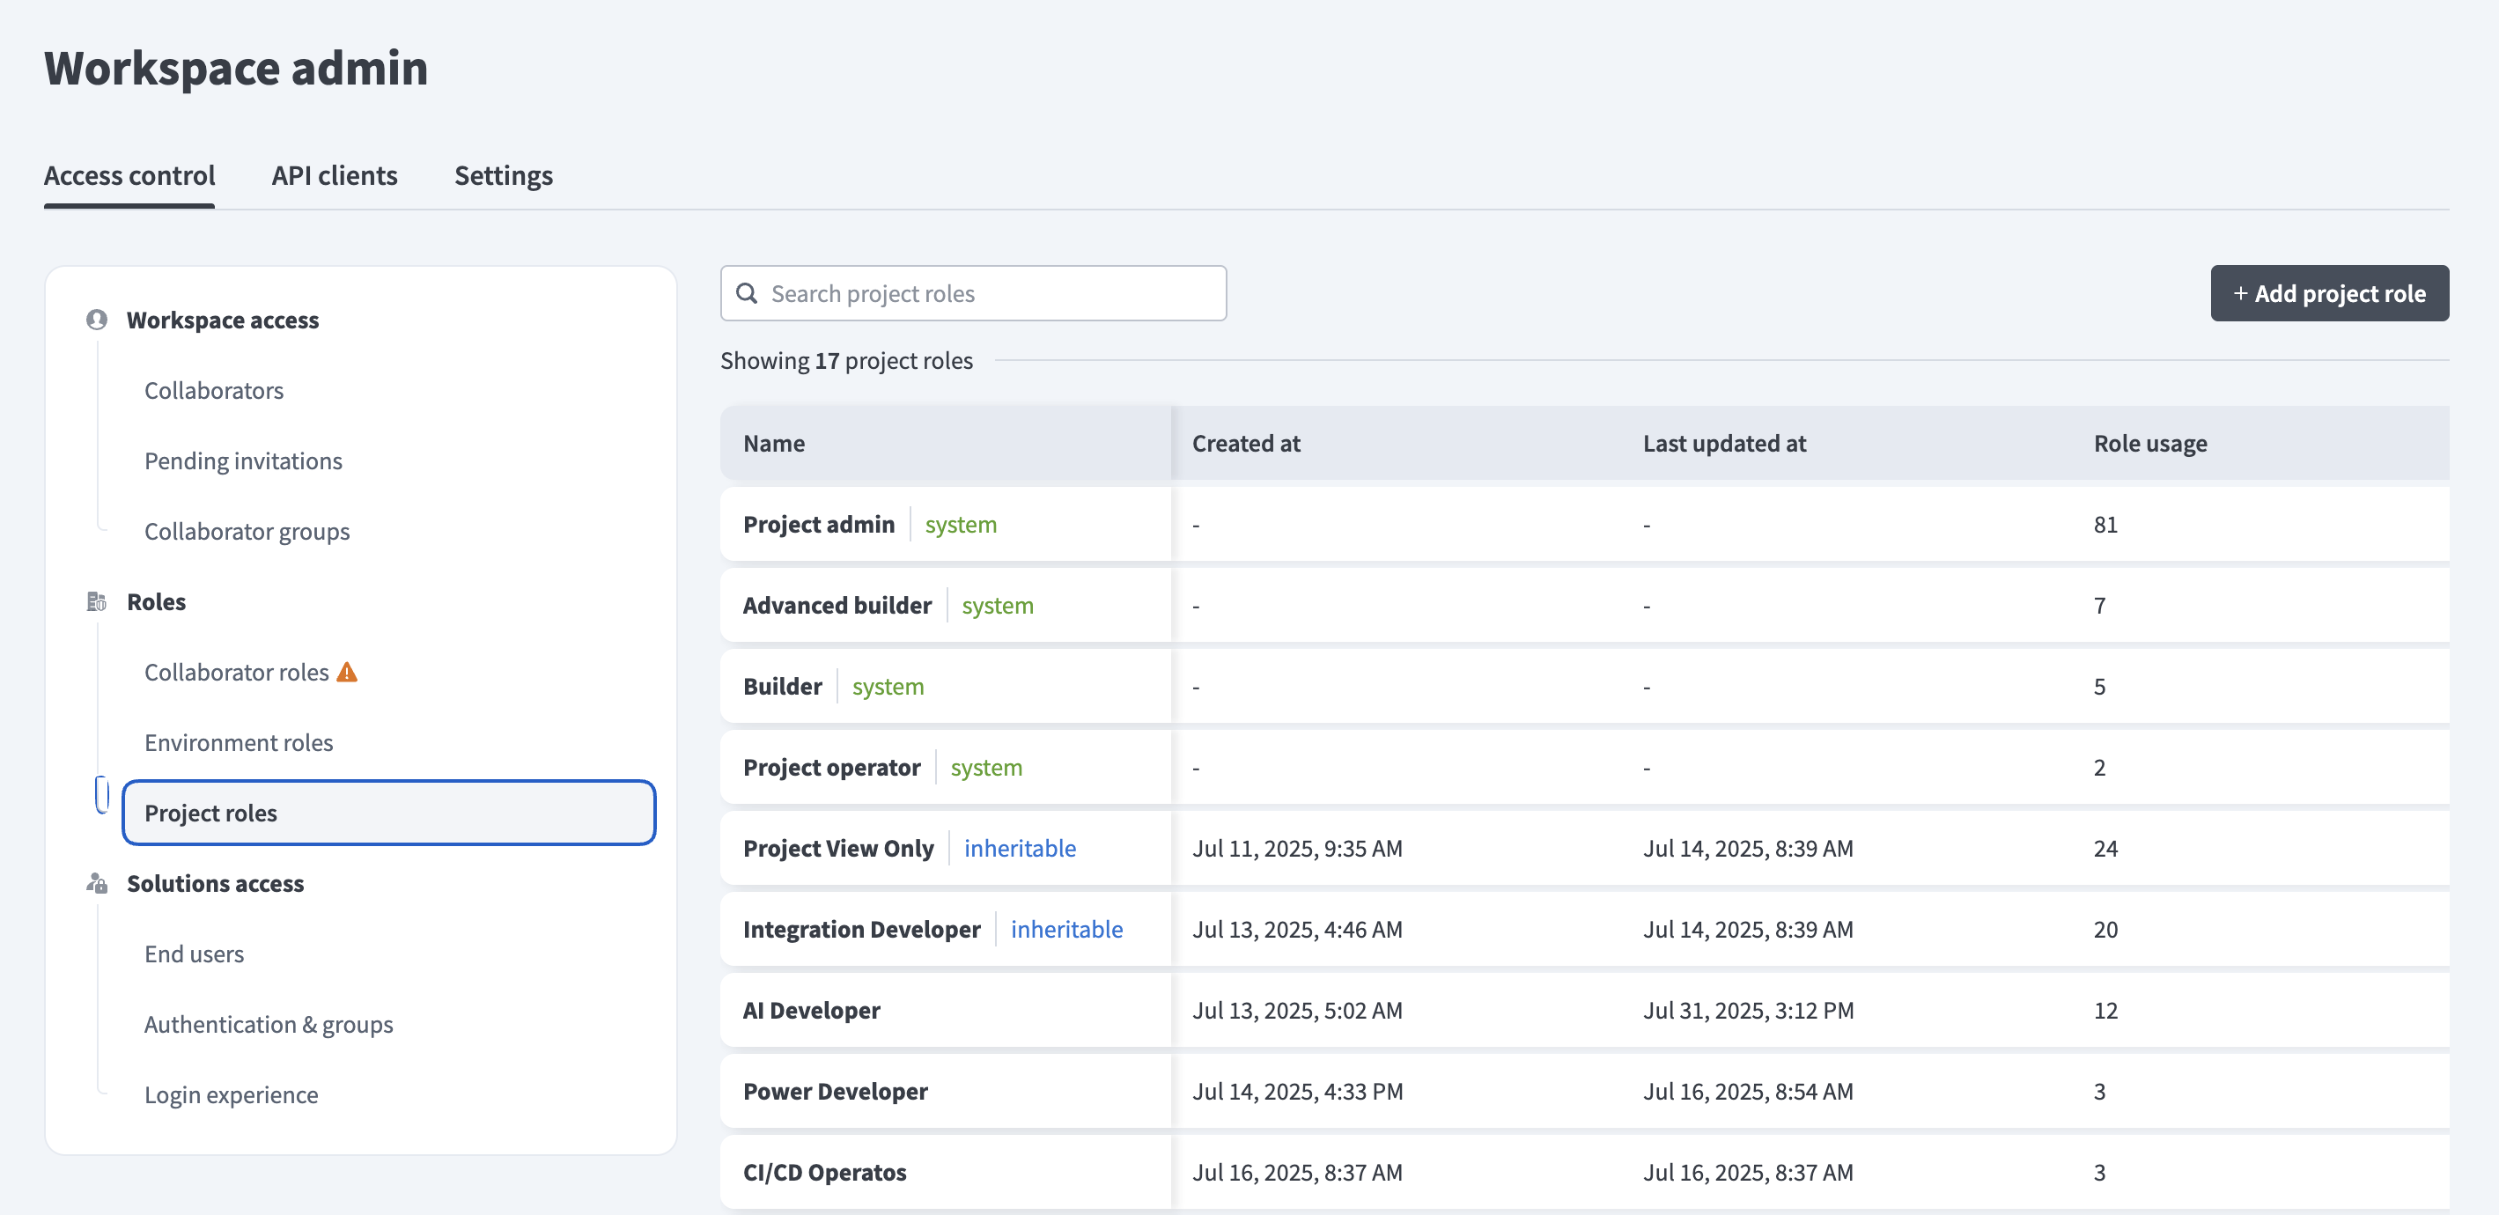This screenshot has height=1215, width=2499.
Task: Click the Workspace access person icon
Action: [97, 320]
